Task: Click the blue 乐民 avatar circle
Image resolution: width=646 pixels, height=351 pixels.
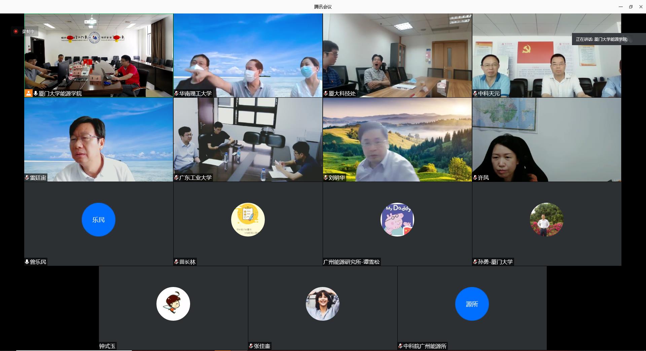Action: click(99, 220)
